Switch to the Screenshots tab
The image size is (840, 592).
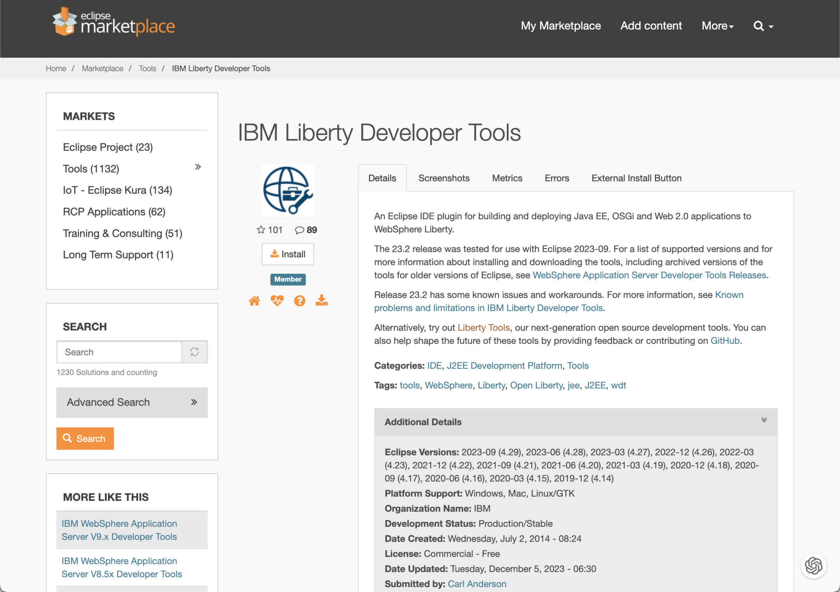(443, 178)
